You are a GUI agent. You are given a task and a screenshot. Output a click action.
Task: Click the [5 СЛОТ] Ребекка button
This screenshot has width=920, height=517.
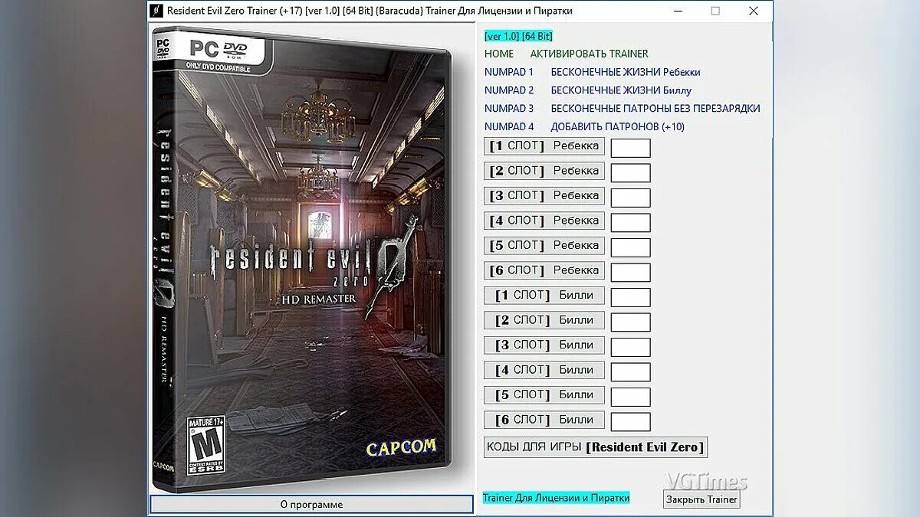pos(544,246)
